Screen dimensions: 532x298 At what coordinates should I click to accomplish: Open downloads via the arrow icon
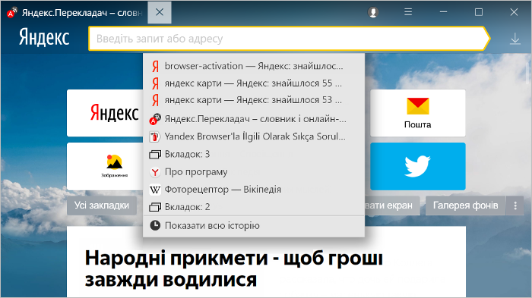[515, 39]
